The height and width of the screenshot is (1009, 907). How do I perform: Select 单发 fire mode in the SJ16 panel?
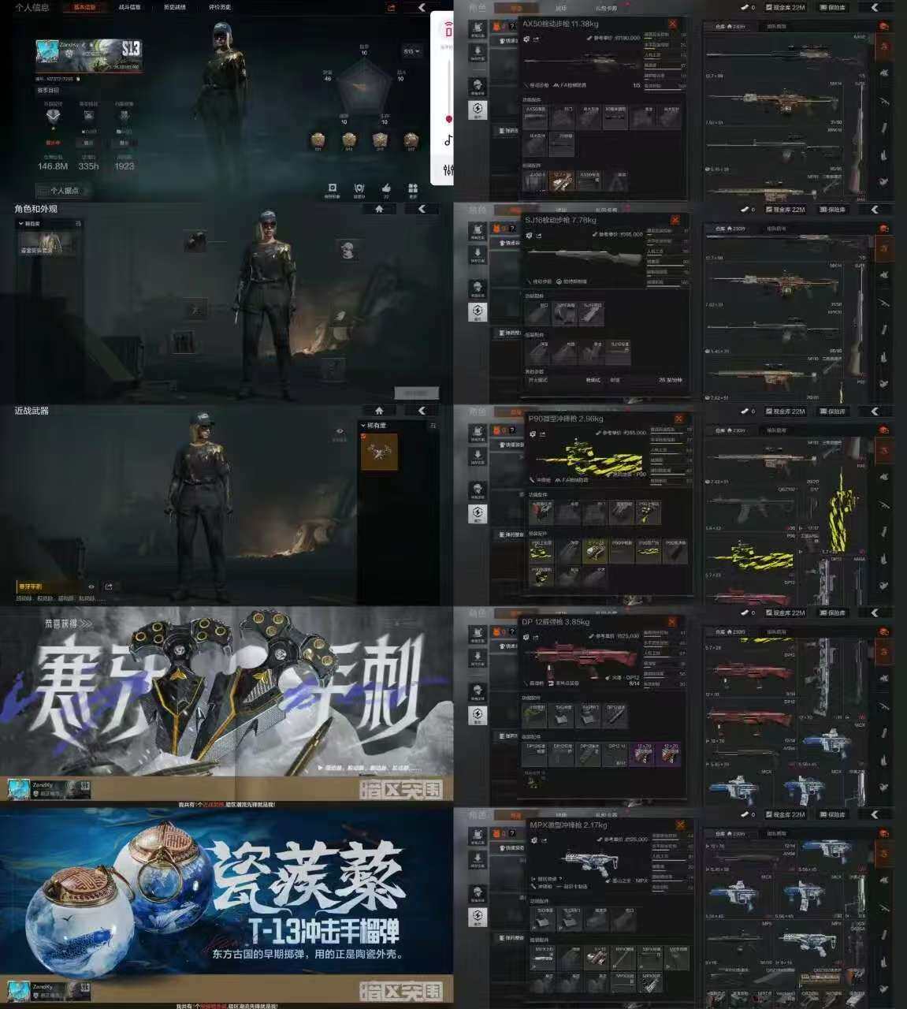coord(591,379)
